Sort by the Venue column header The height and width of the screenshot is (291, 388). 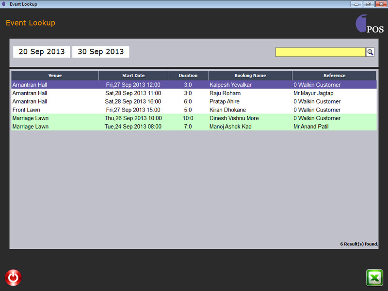55,76
